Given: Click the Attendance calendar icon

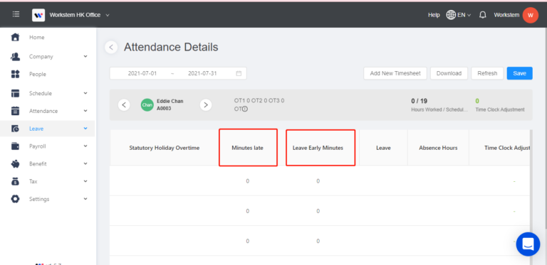Looking at the screenshot, I should click(x=15, y=111).
